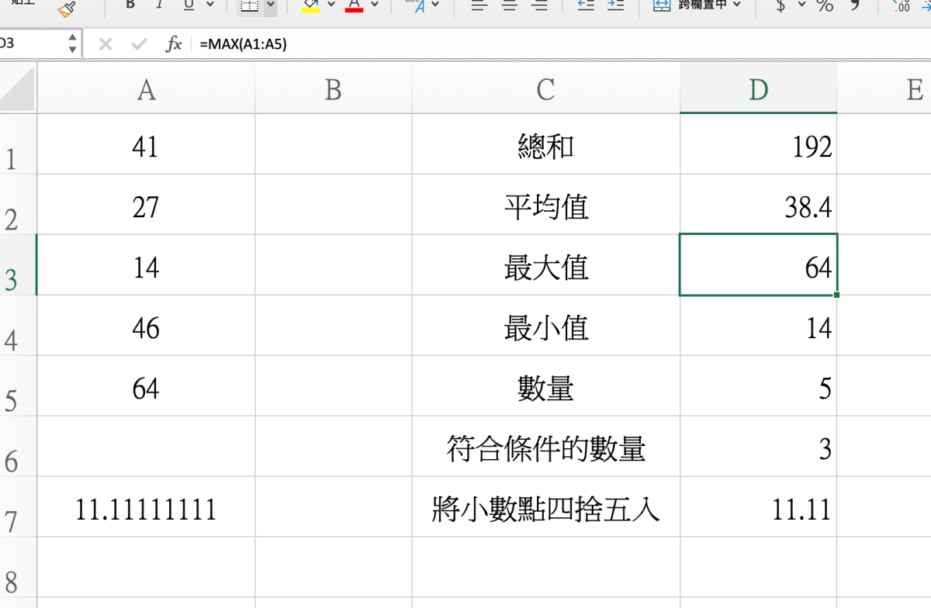
Task: Apply the red font color
Action: (x=355, y=6)
